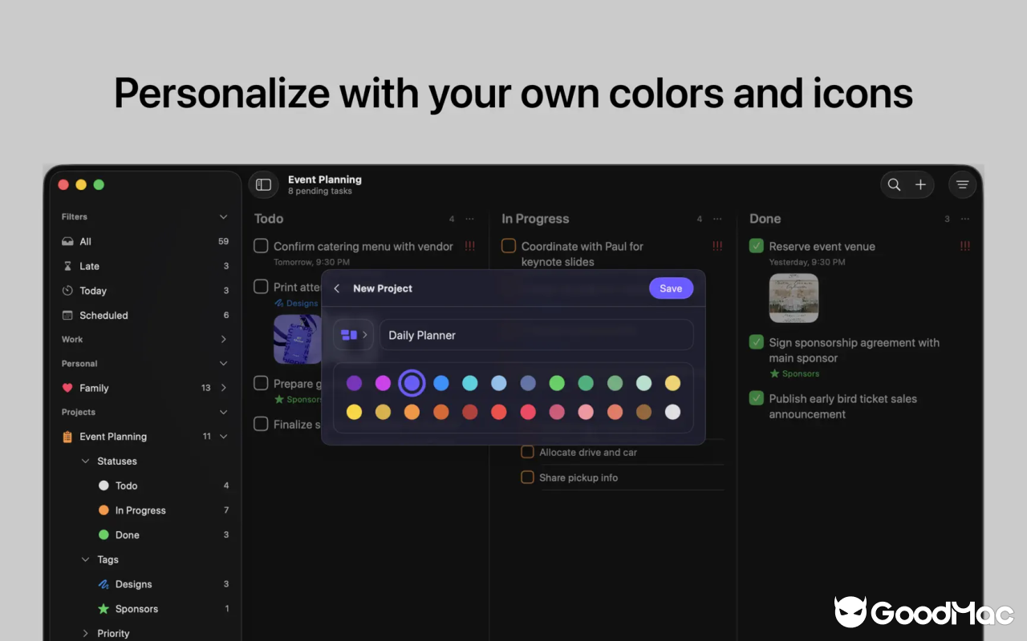This screenshot has height=641, width=1027.
Task: Pick the yellow swatch in bottom row
Action: pos(354,412)
